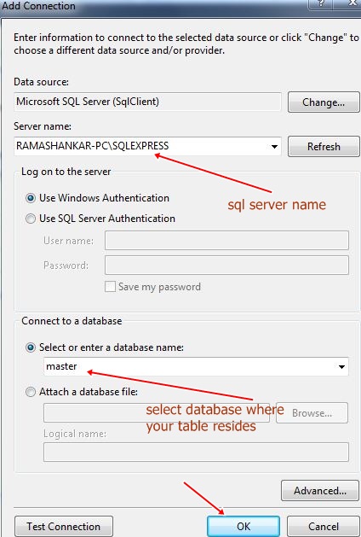The image size is (361, 537).
Task: Click the Change... data source button
Action: (324, 102)
